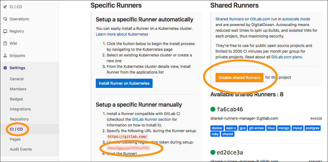Screen dimensions: 328x162
Task: Click green status dot of runner ed2dce3a
Action: tap(213, 152)
